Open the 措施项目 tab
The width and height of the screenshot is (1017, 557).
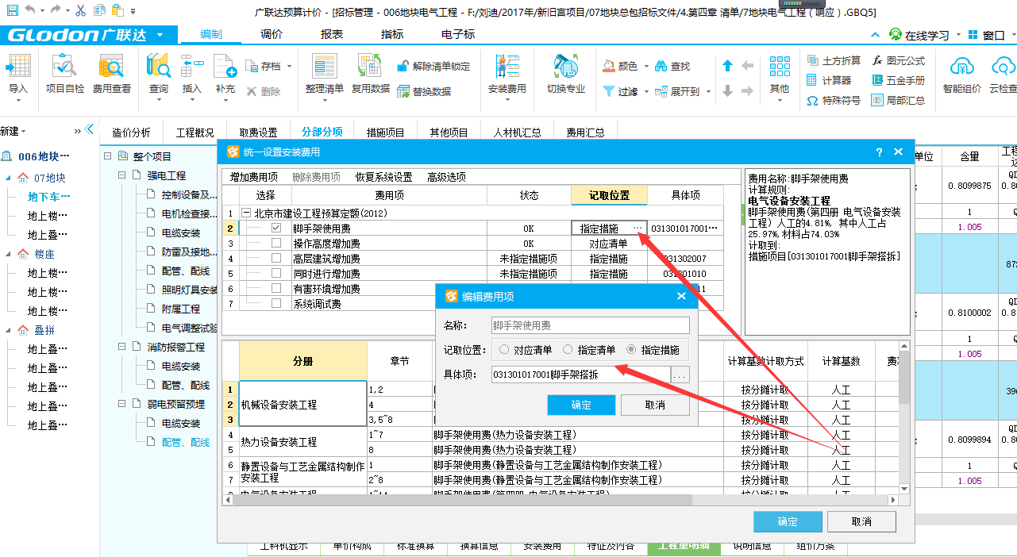click(x=386, y=133)
